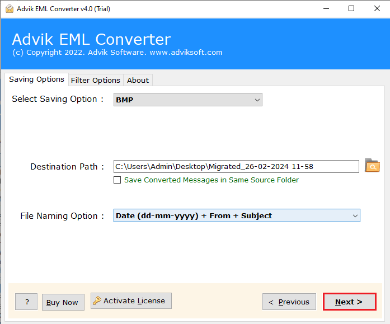Click the Activate License button
The height and width of the screenshot is (324, 390).
pyautogui.click(x=131, y=301)
